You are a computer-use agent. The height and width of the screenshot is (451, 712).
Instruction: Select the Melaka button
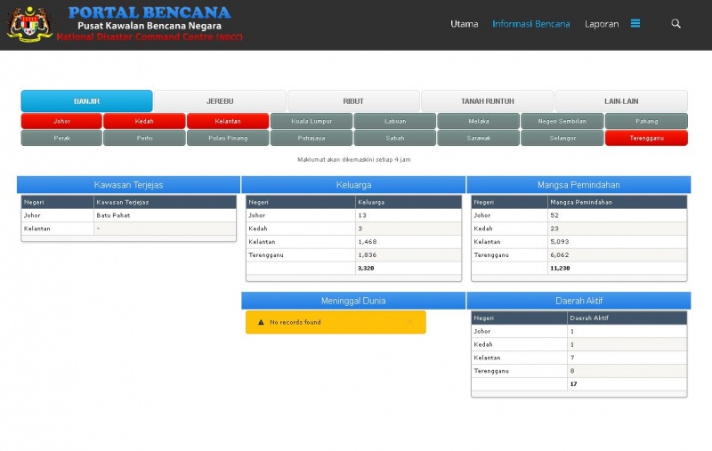point(478,121)
